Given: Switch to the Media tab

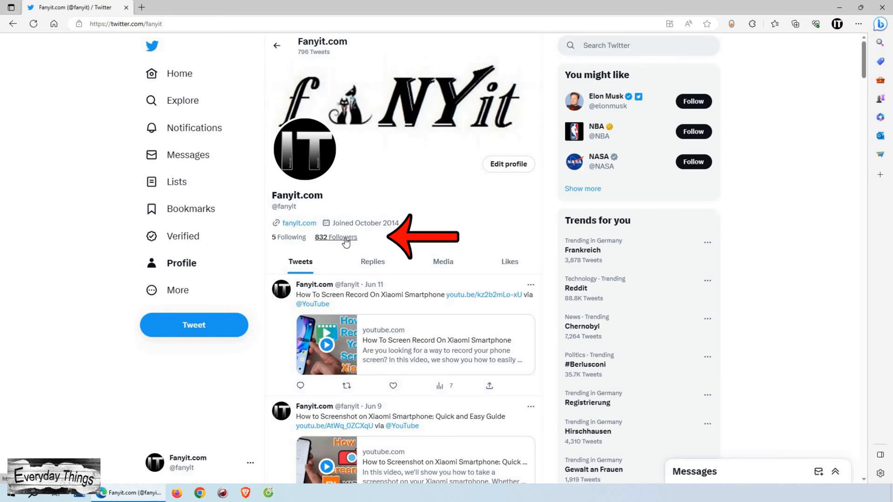Looking at the screenshot, I should click(443, 262).
